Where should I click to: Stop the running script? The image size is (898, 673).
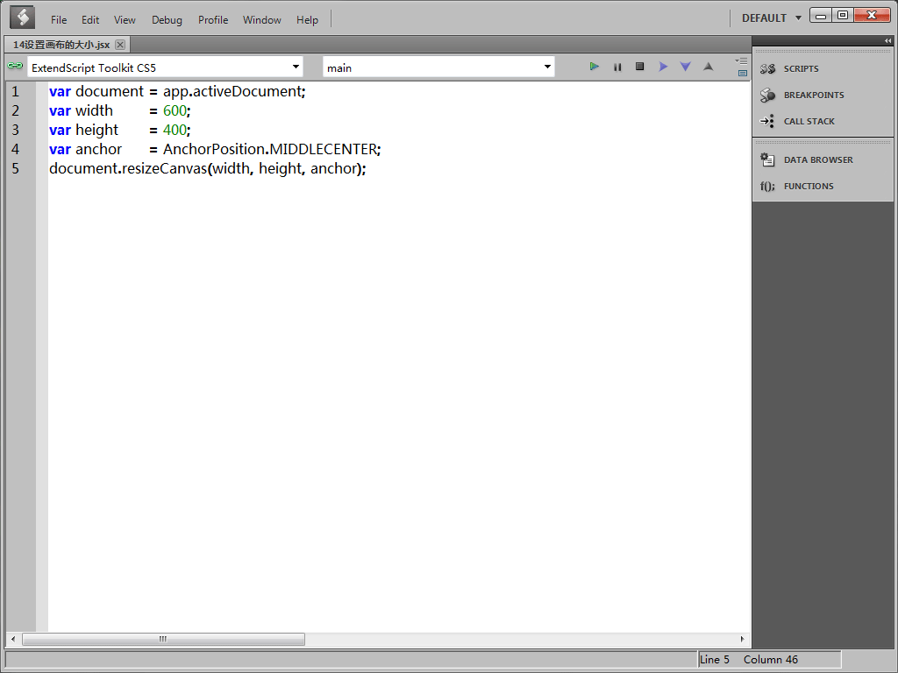(639, 67)
